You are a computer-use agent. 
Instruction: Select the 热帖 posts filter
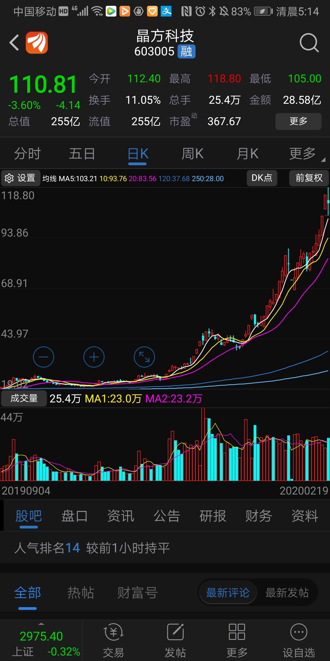coord(81,593)
